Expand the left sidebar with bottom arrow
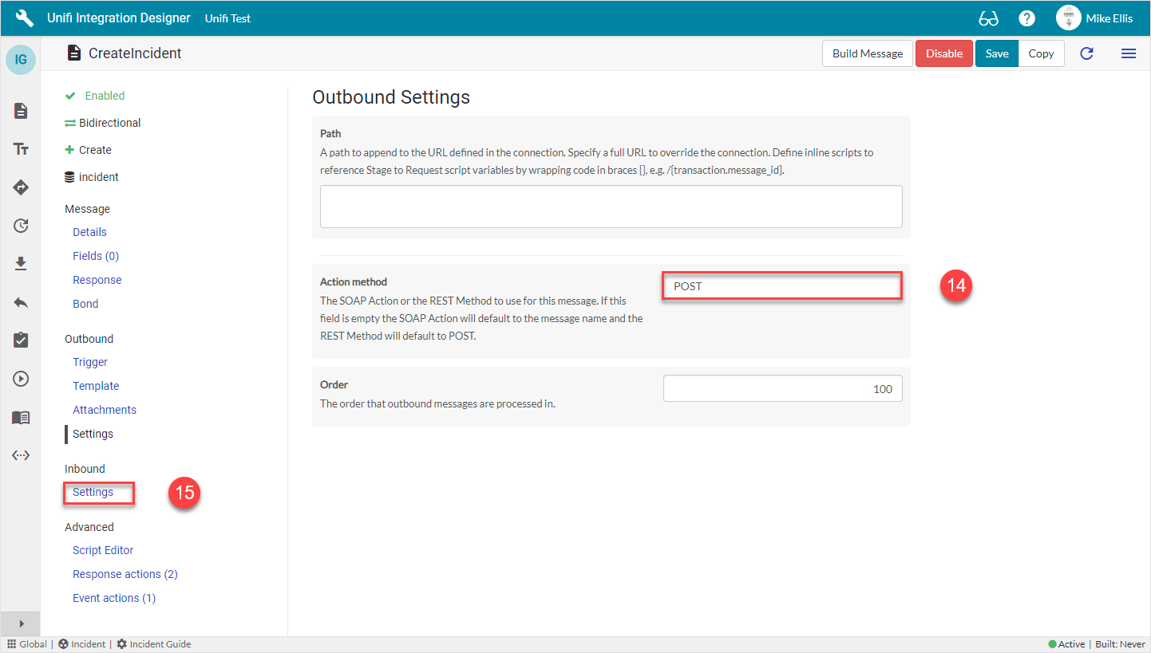The width and height of the screenshot is (1151, 653). (x=21, y=623)
